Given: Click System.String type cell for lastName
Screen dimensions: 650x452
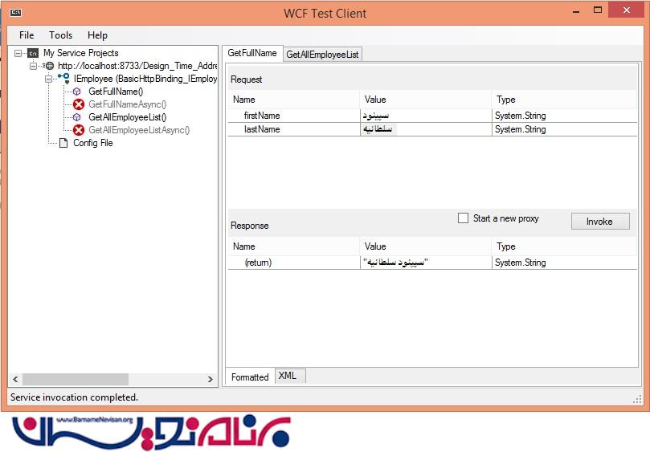Looking at the screenshot, I should (x=565, y=129).
